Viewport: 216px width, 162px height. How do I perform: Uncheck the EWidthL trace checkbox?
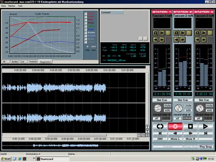coord(86,33)
